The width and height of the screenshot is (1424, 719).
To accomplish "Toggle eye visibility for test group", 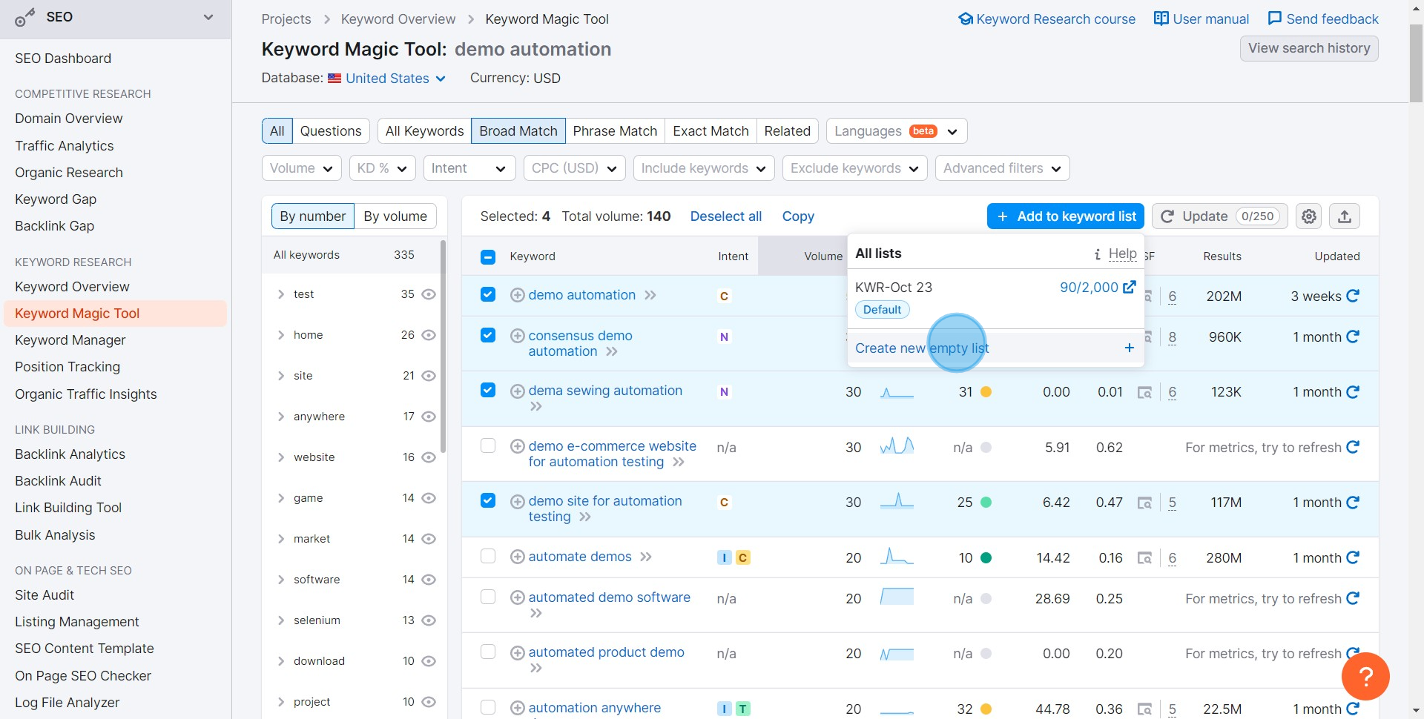I will [x=428, y=294].
